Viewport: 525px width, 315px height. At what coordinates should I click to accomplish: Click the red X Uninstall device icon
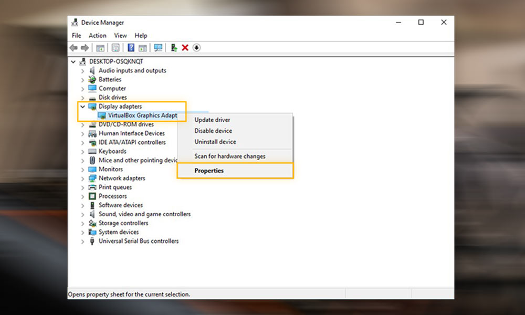(x=185, y=48)
